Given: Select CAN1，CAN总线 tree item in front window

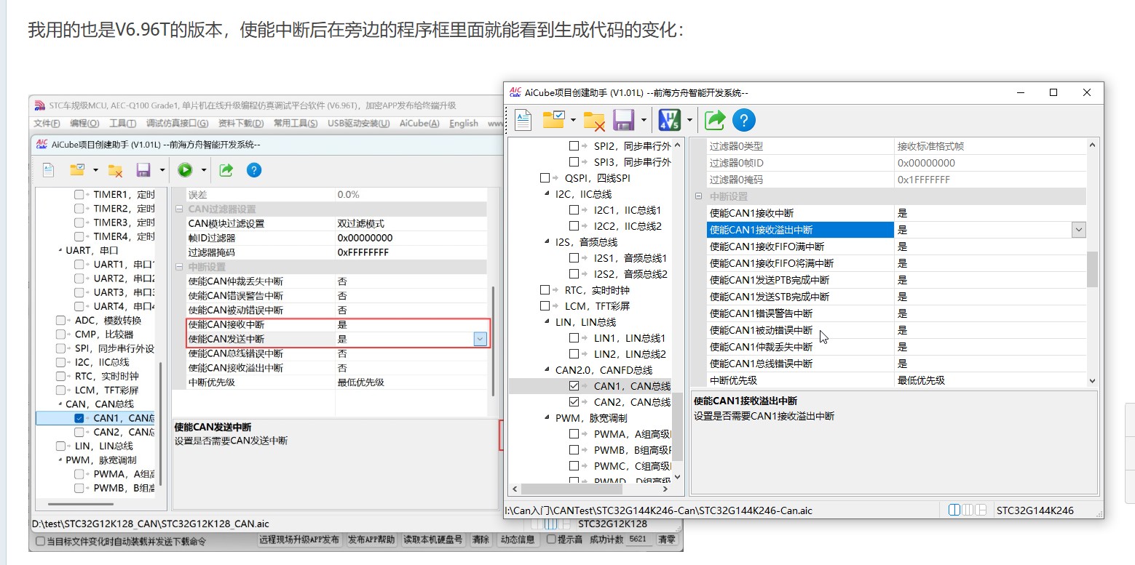Looking at the screenshot, I should [x=631, y=386].
